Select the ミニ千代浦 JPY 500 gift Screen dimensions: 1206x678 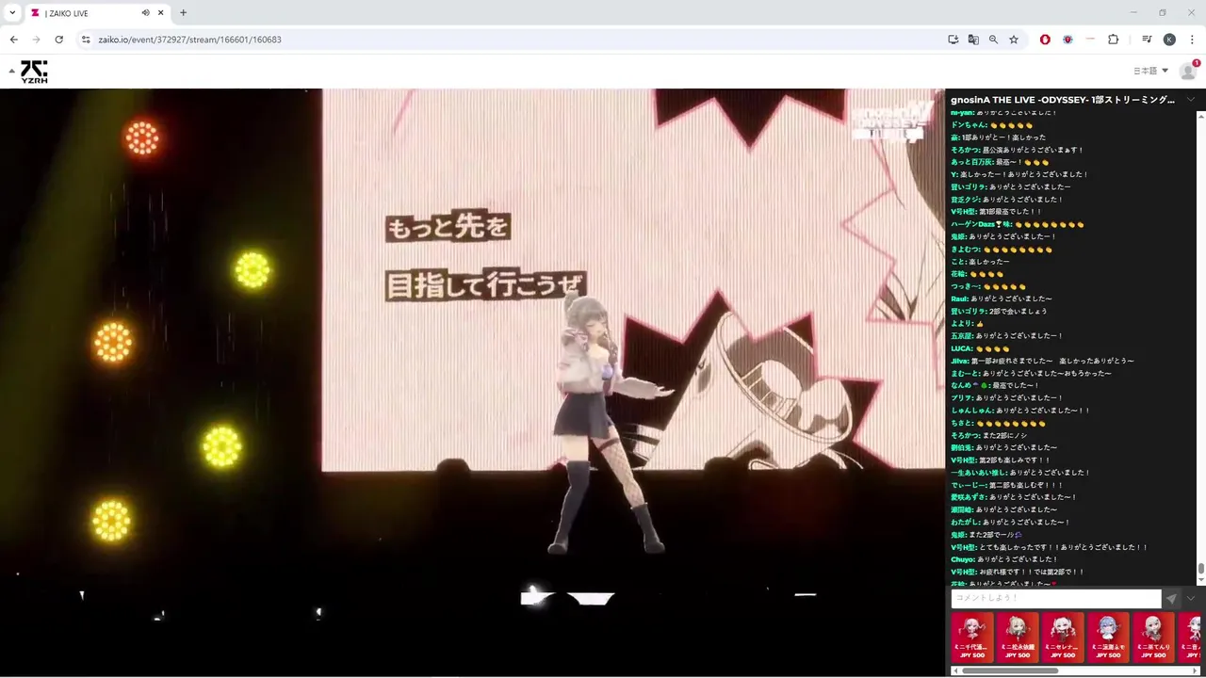coord(972,638)
